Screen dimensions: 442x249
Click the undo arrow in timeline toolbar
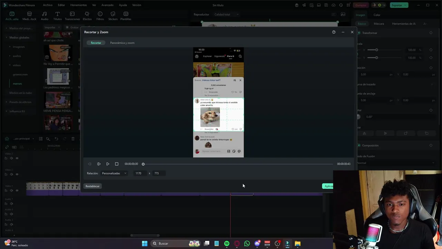[x=56, y=139]
